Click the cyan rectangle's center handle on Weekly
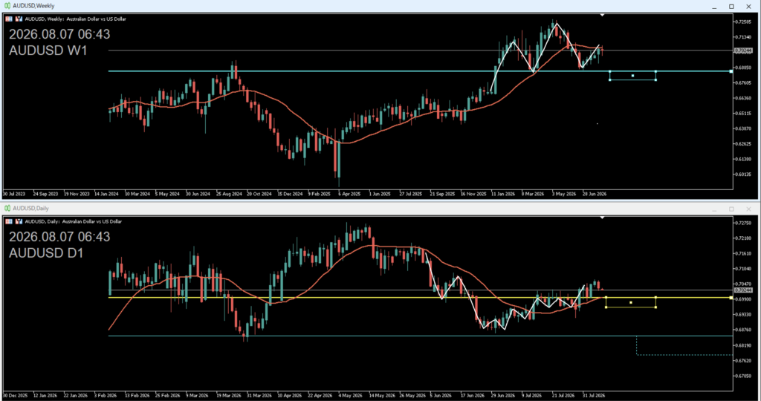This screenshot has width=761, height=401. pyautogui.click(x=633, y=76)
